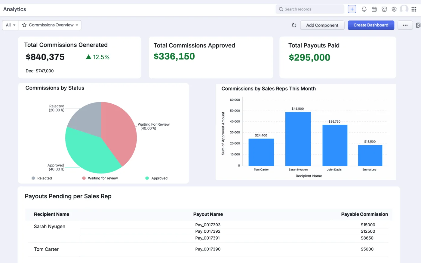Image resolution: width=421 pixels, height=263 pixels.
Task: Click the Payable Commission column header
Action: pyautogui.click(x=364, y=214)
